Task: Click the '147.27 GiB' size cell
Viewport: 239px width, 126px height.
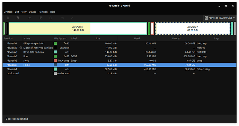Action: point(111,52)
